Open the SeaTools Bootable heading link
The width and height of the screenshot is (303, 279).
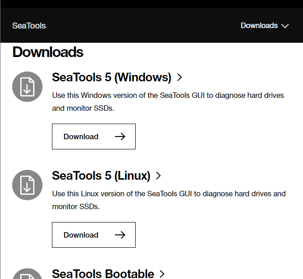pyautogui.click(x=108, y=273)
